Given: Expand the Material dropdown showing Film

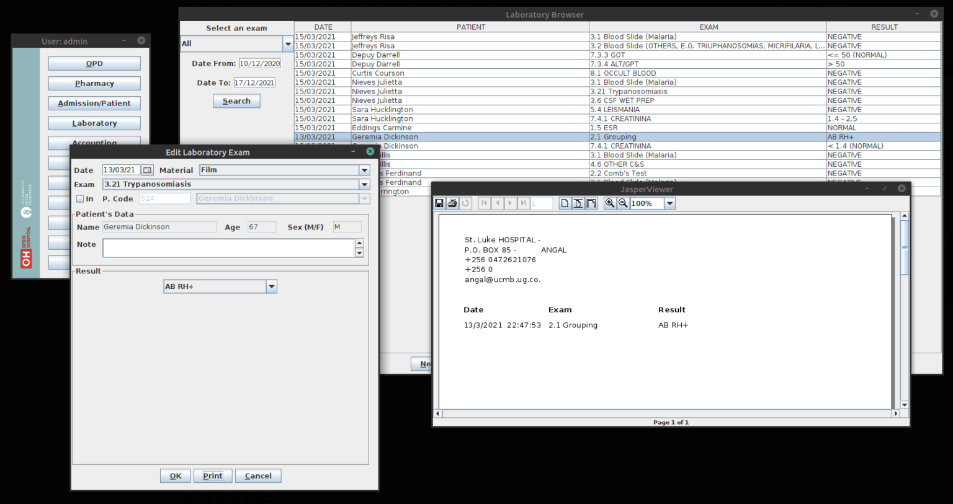Looking at the screenshot, I should [364, 170].
